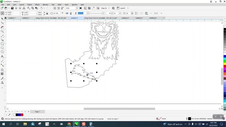This screenshot has height=127, width=226.
Task: Switch to the Untitled-1 document tab
Action: click(x=12, y=18)
